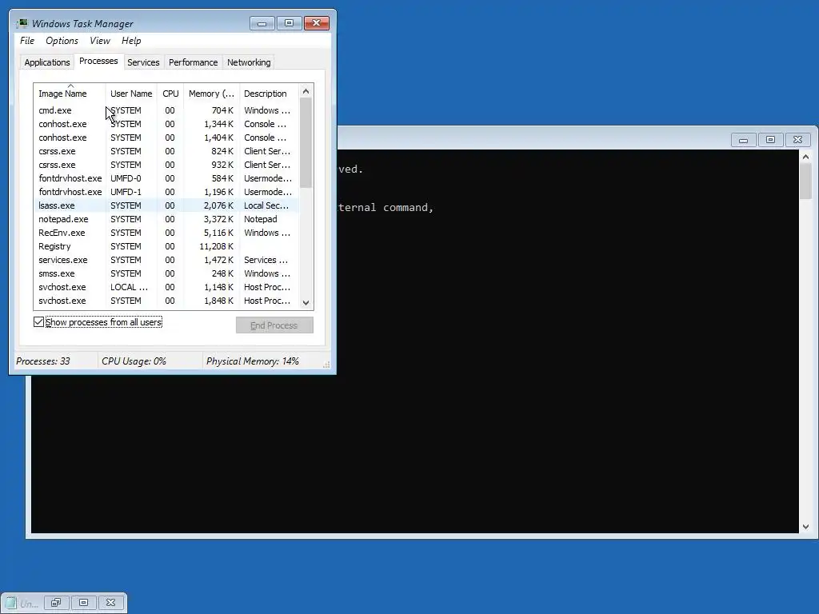819x614 pixels.
Task: Select the cmd.exe process row
Action: click(166, 110)
